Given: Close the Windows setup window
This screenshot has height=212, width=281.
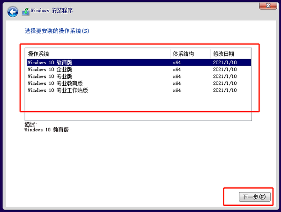Looking at the screenshot, I should coord(268,6).
